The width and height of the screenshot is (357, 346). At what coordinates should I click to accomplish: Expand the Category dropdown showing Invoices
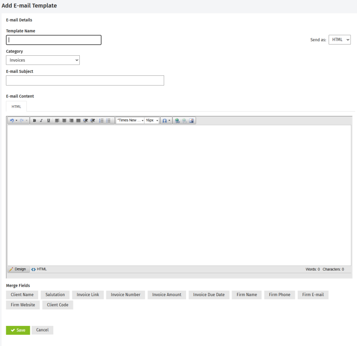click(x=43, y=60)
